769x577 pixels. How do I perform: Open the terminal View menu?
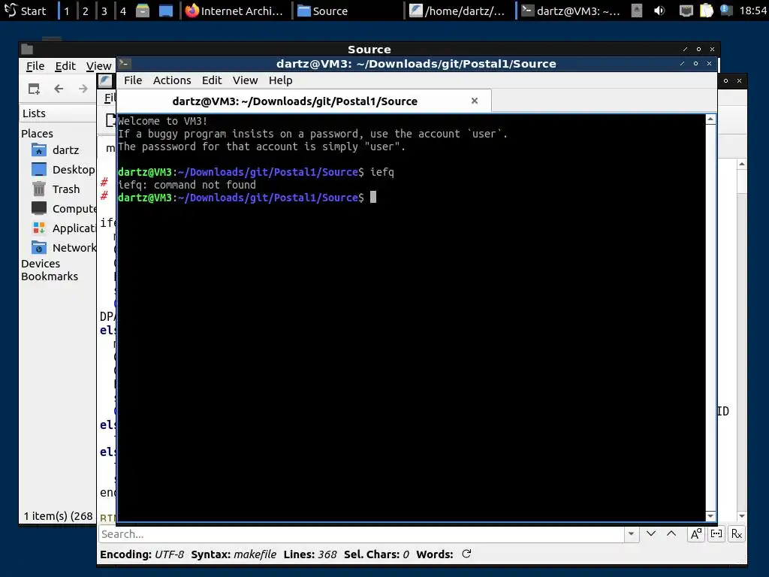click(246, 80)
